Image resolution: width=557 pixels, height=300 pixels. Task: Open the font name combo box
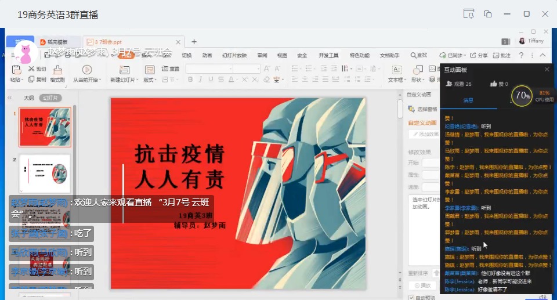pos(209,68)
